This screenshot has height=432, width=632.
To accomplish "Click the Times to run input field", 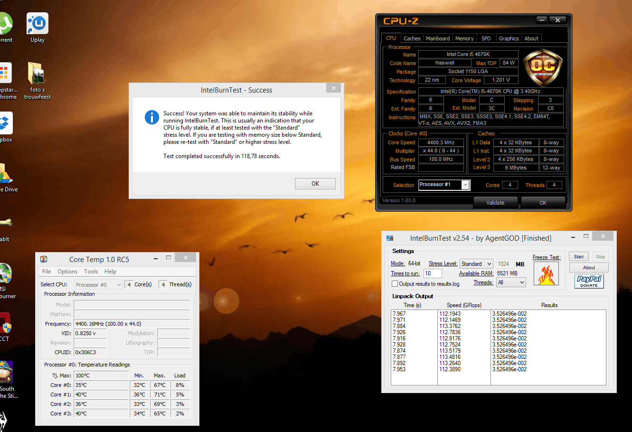I will pyautogui.click(x=433, y=273).
